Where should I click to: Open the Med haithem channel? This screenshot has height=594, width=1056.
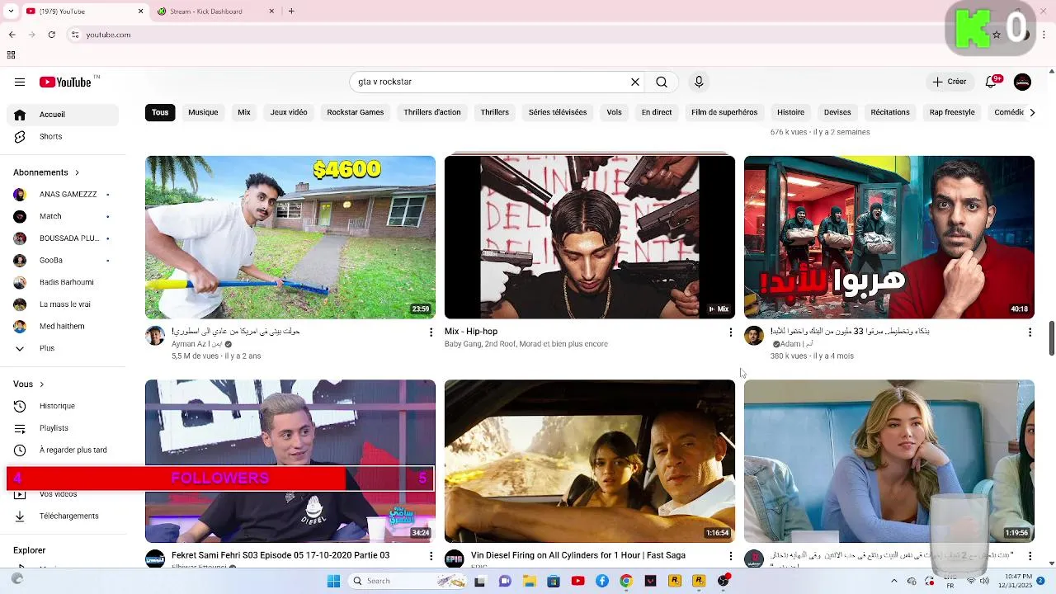click(x=63, y=326)
